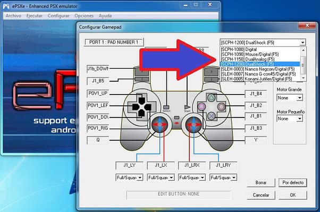Click the Cancelar button
320x212 pixels.
[x=261, y=195]
